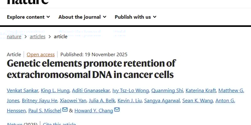The image size is (251, 125).
Task: Click author Ivy Tsz-Lo Wong
Action: 131,91
